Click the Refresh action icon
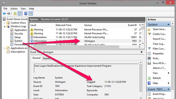The image size is (176, 99). (149, 78)
